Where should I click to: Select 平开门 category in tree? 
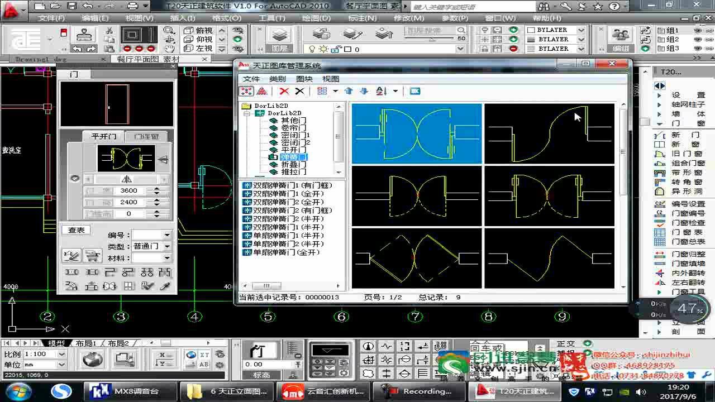pos(293,150)
